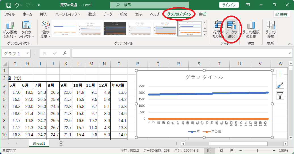Image resolution: width=294 pixels, height=154 pixels.
Task: Select the Sheet1 worksheet tab
Action: [39, 143]
